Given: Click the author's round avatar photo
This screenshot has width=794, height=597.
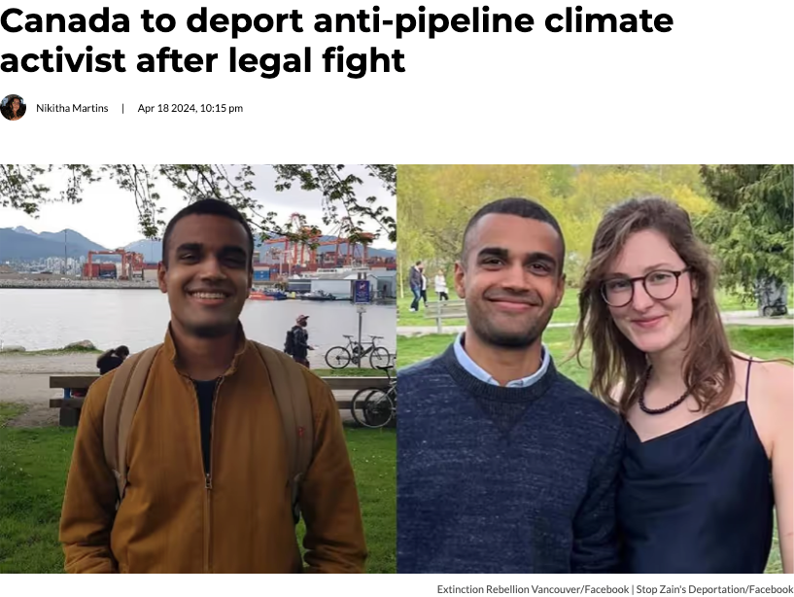Looking at the screenshot, I should (x=14, y=107).
